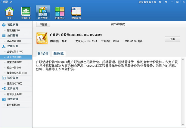This screenshot has height=128, width=186.
Task: Switch to the 新版功能 tab
Action: click(x=59, y=53)
